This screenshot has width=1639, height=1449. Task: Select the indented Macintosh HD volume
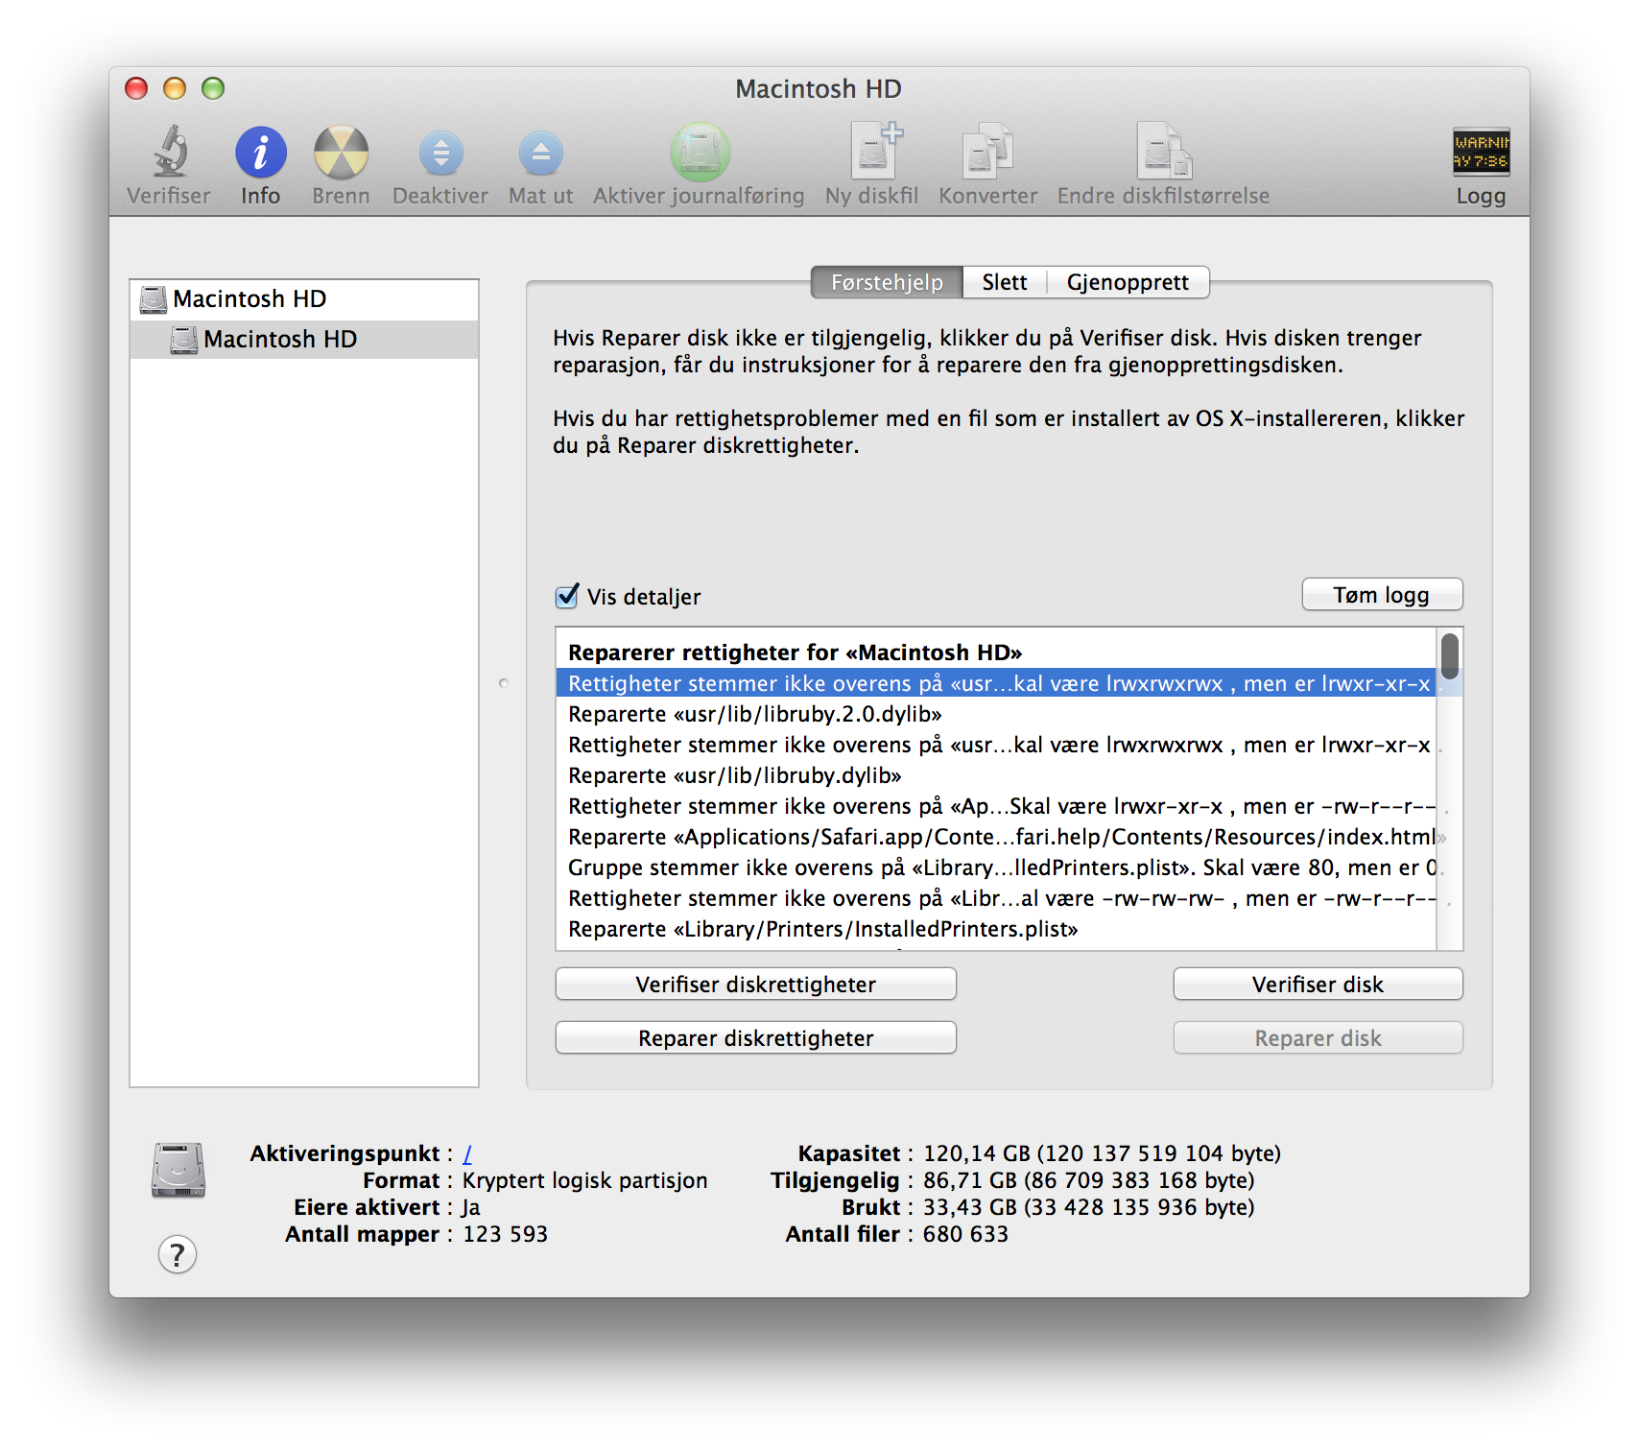303,339
